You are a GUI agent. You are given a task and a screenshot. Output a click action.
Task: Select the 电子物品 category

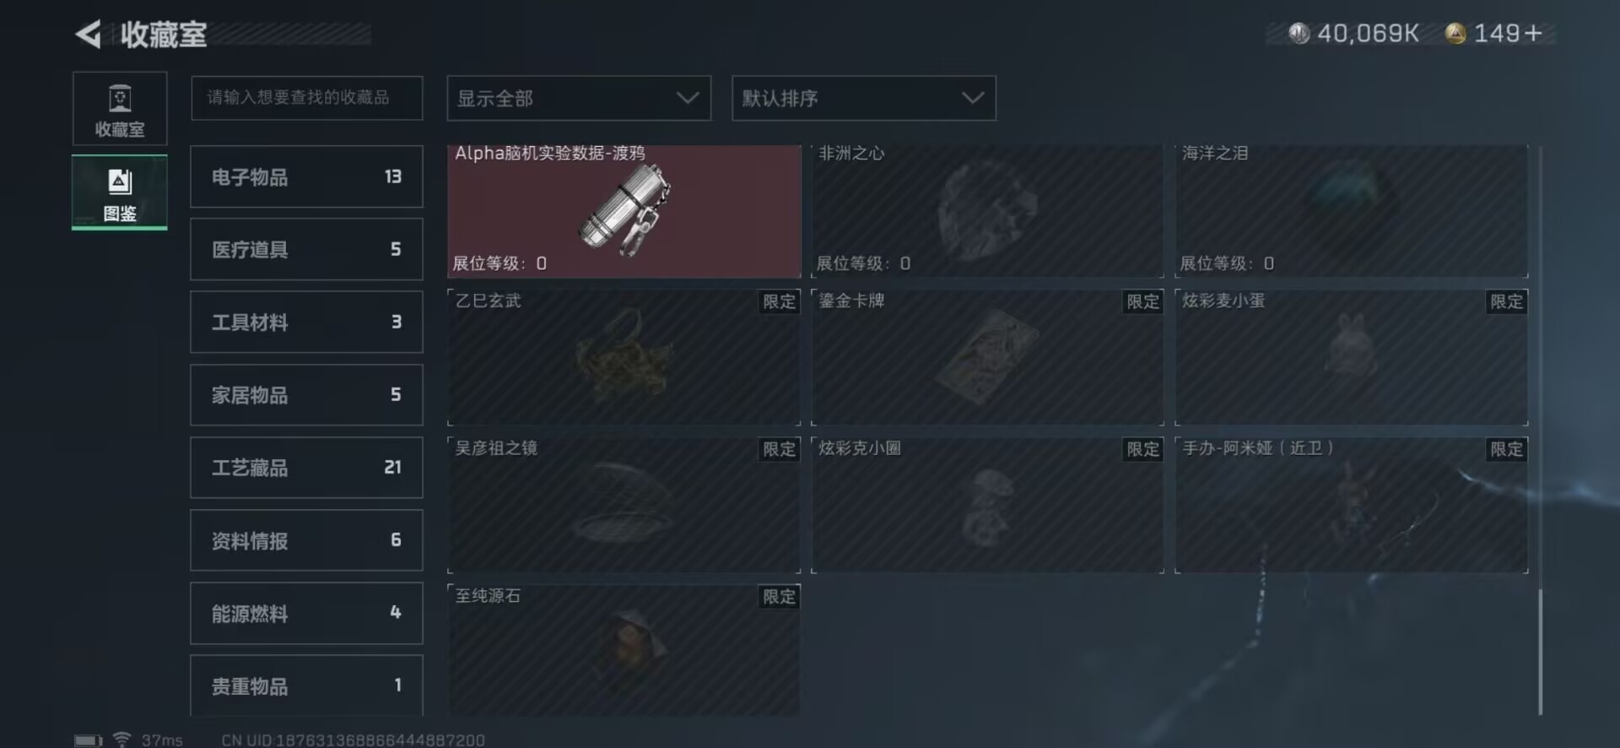click(306, 176)
